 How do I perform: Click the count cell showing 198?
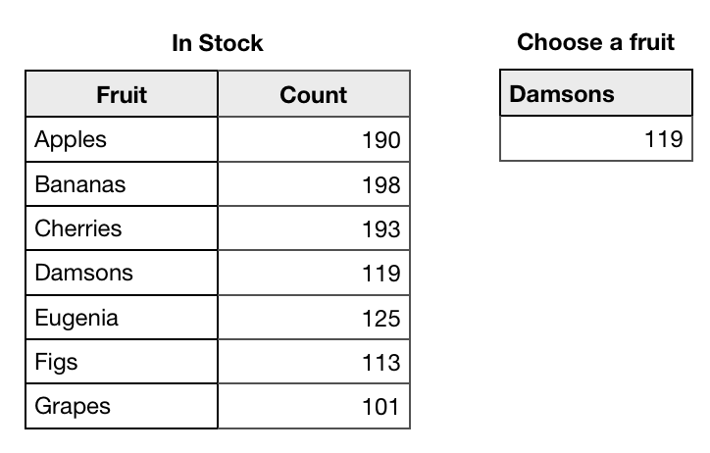click(313, 184)
